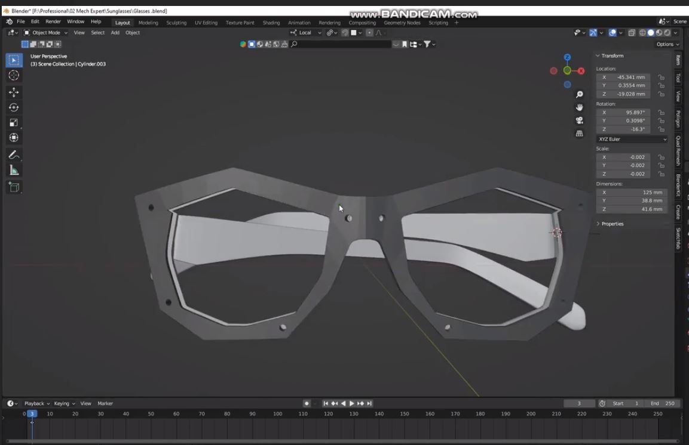Toggle viewport overlays display
Screen dimensions: 689x445
(612, 33)
